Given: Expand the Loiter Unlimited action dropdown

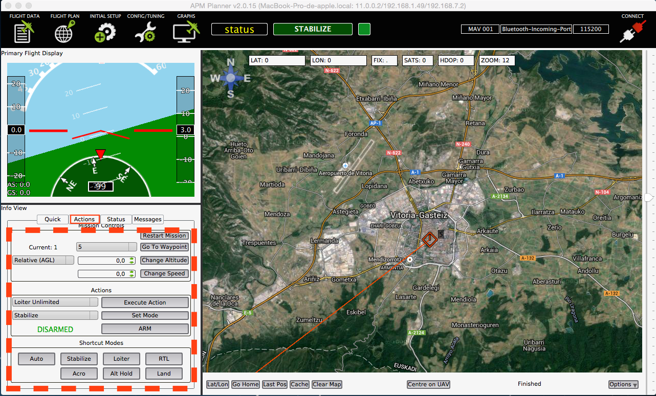Looking at the screenshot, I should coord(55,302).
